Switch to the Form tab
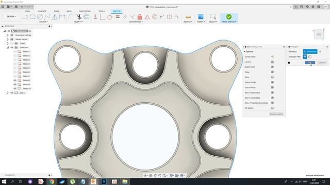The width and height of the screenshot is (330, 185). tap(56, 11)
